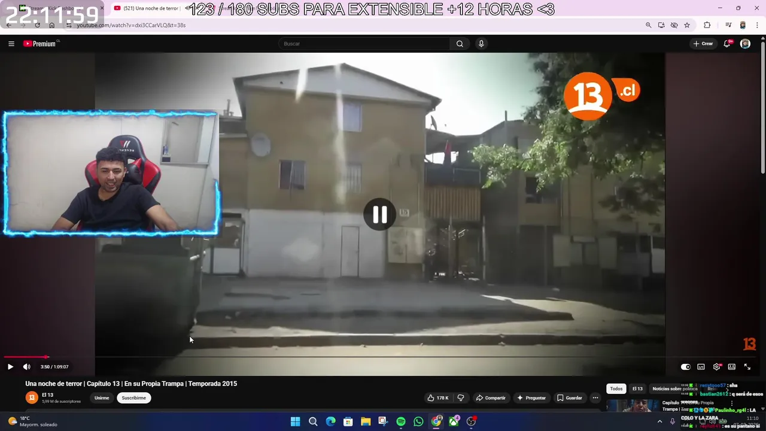Open more actions three-dot menu
Screen dimensions: 766x431
pos(595,398)
